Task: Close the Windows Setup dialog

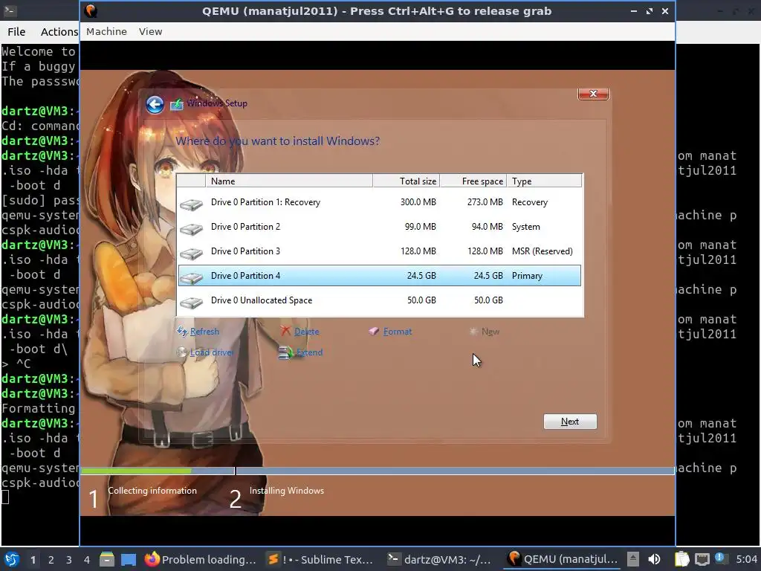Action: tap(592, 94)
